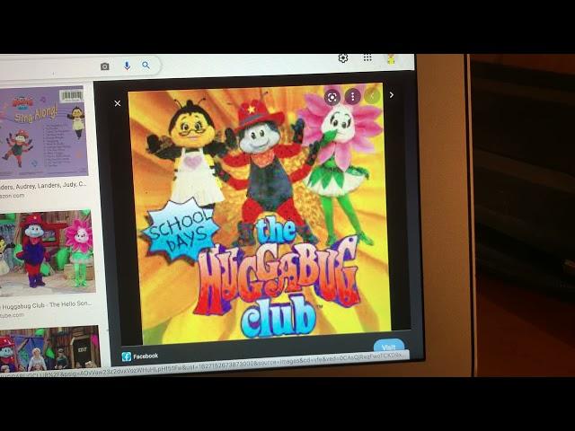575x431 pixels.
Task: Click the Landers, Audrey, Judy result title
Action: tap(43, 186)
